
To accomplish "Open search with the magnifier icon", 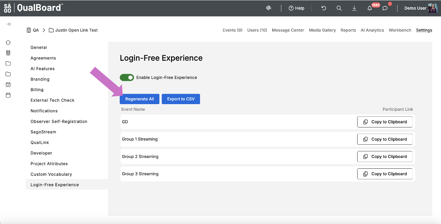I will 339,8.
